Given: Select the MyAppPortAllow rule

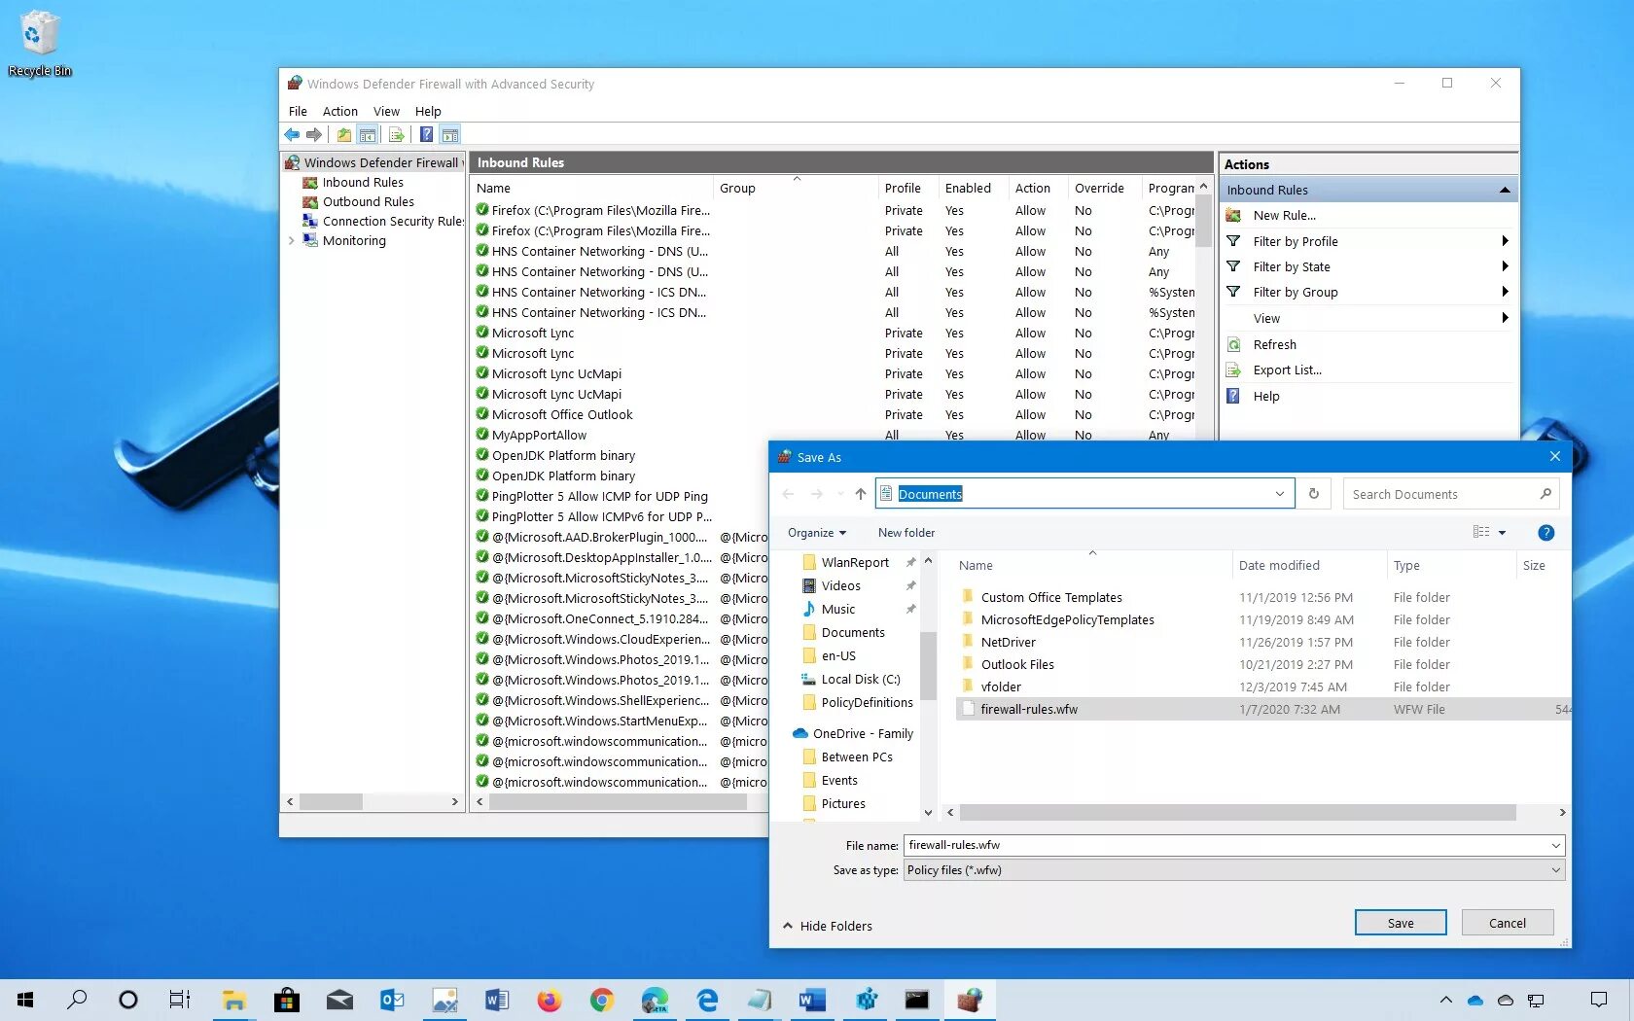Looking at the screenshot, I should pos(539,435).
